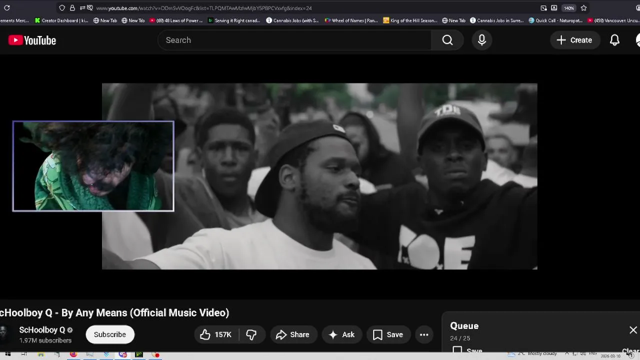Open Wheel of Names bookmark

[351, 20]
